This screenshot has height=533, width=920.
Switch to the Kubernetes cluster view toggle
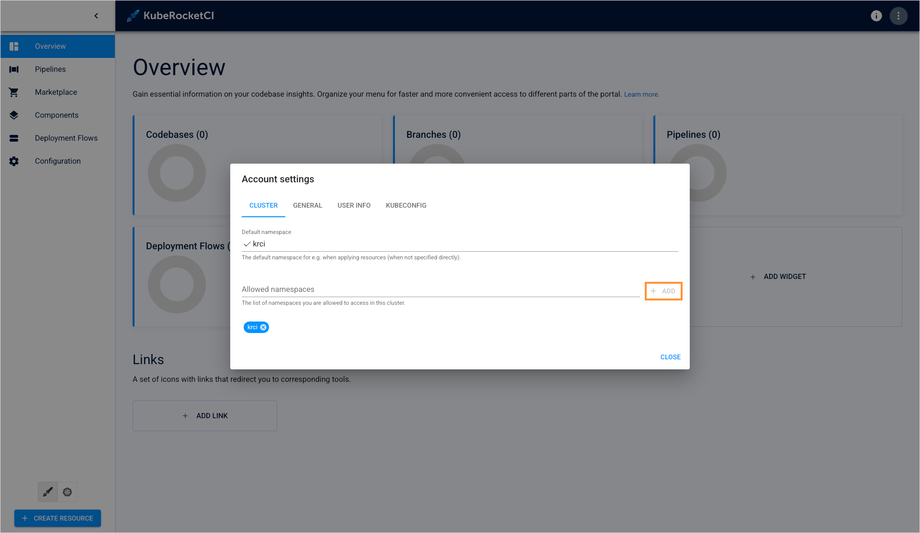click(67, 491)
